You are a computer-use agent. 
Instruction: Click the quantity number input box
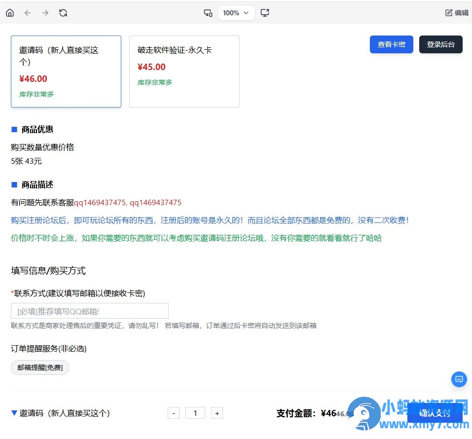pyautogui.click(x=195, y=413)
